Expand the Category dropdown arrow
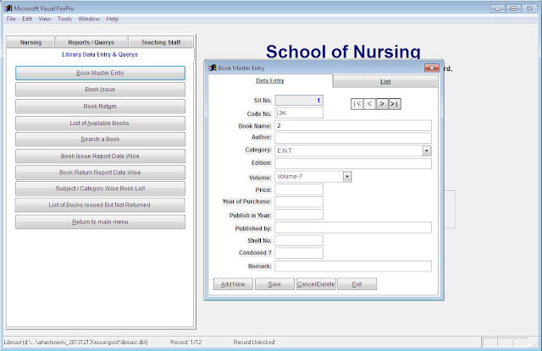Image resolution: width=542 pixels, height=351 pixels. coord(427,151)
